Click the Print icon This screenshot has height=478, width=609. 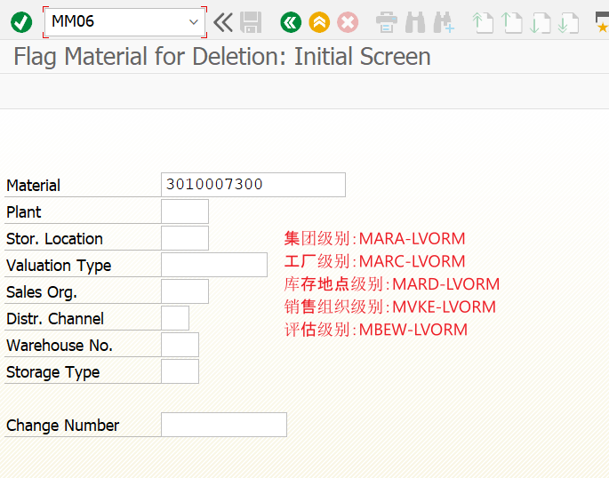(387, 22)
